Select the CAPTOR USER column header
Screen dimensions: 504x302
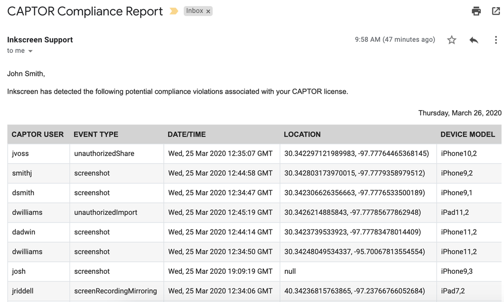(x=38, y=134)
